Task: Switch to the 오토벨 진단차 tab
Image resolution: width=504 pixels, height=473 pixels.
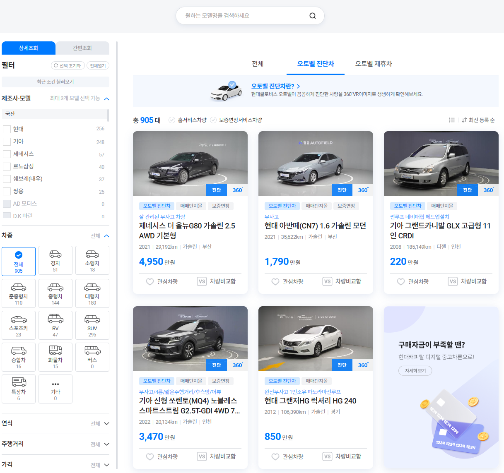Action: point(316,64)
